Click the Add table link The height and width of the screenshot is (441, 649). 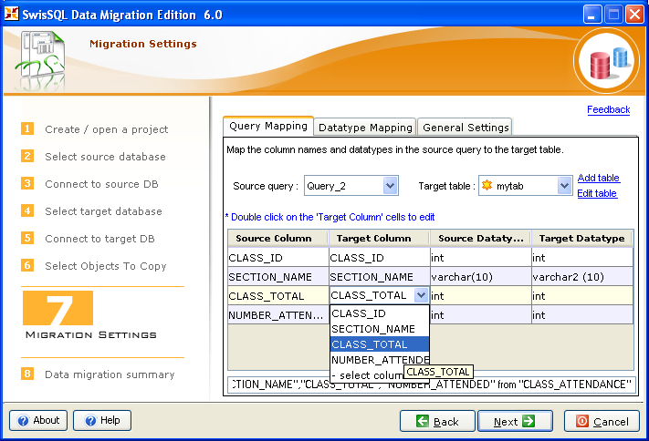click(x=599, y=178)
